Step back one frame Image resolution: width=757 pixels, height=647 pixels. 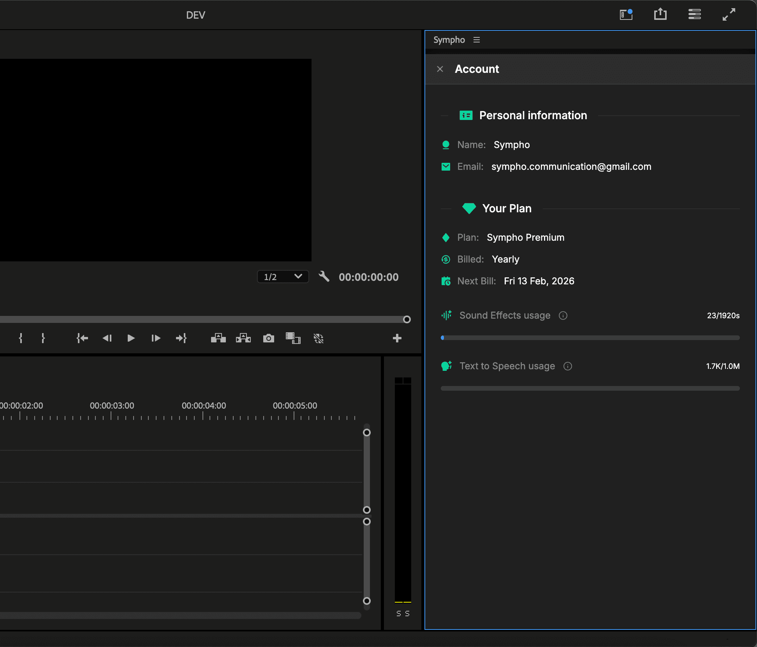pos(107,338)
